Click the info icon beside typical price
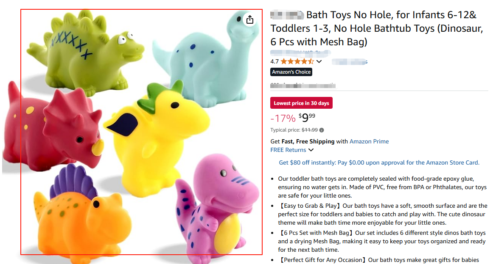 point(322,130)
